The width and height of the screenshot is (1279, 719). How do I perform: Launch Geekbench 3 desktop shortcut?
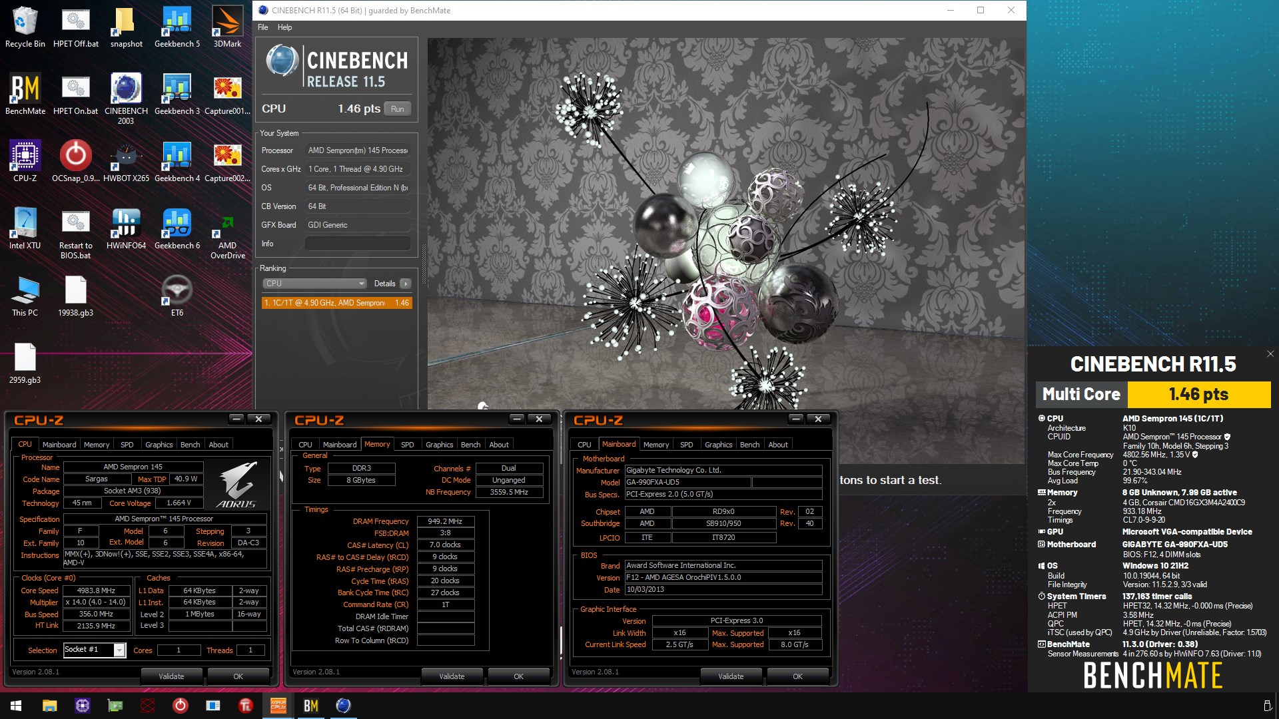[x=177, y=94]
